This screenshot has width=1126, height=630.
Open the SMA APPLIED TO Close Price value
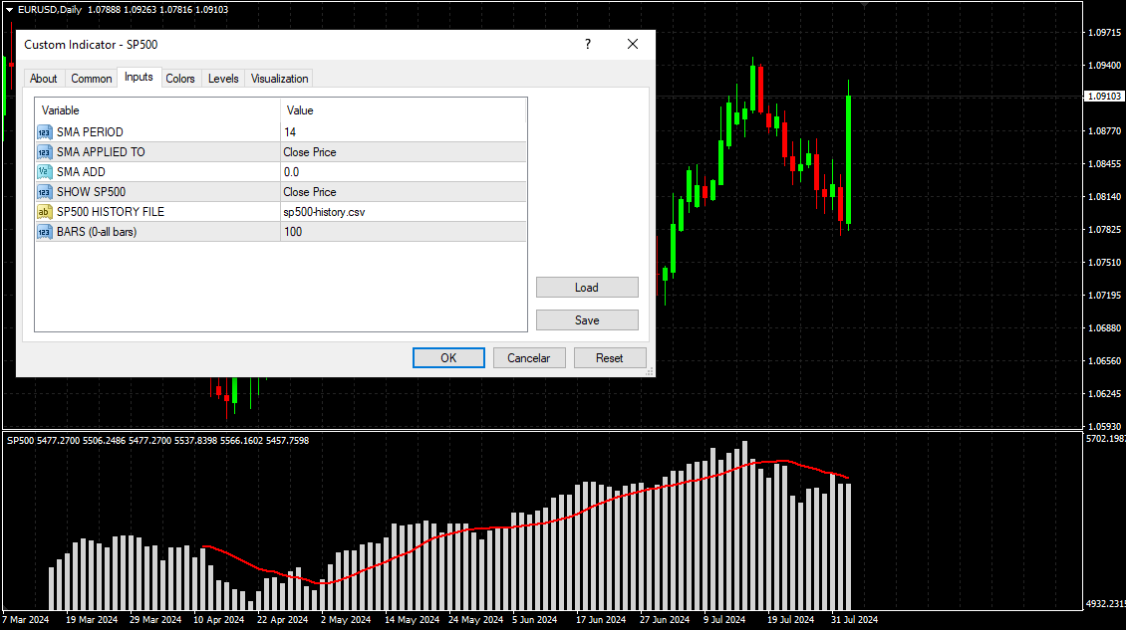pyautogui.click(x=403, y=152)
